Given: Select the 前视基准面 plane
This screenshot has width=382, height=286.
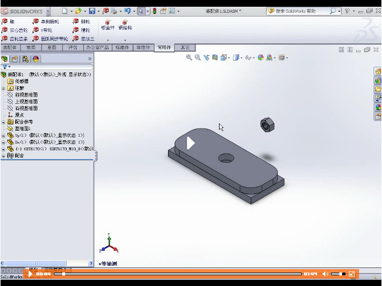Looking at the screenshot, I should 22,95.
